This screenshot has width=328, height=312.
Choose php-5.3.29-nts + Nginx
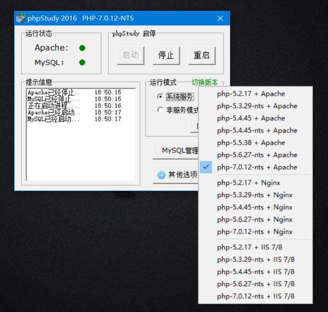pyautogui.click(x=254, y=195)
